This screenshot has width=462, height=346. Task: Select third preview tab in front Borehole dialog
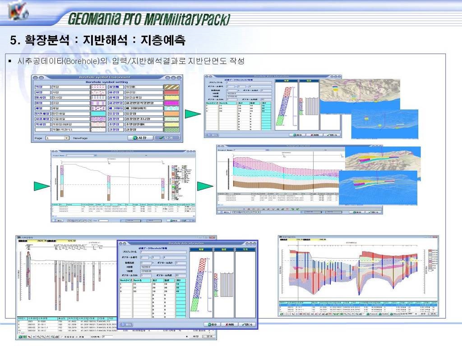point(245,250)
